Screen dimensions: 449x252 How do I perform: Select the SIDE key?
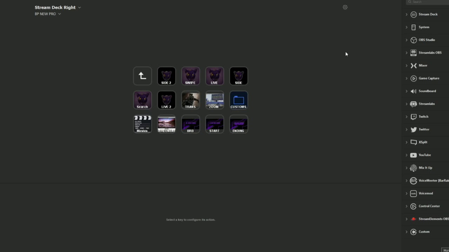click(x=239, y=76)
